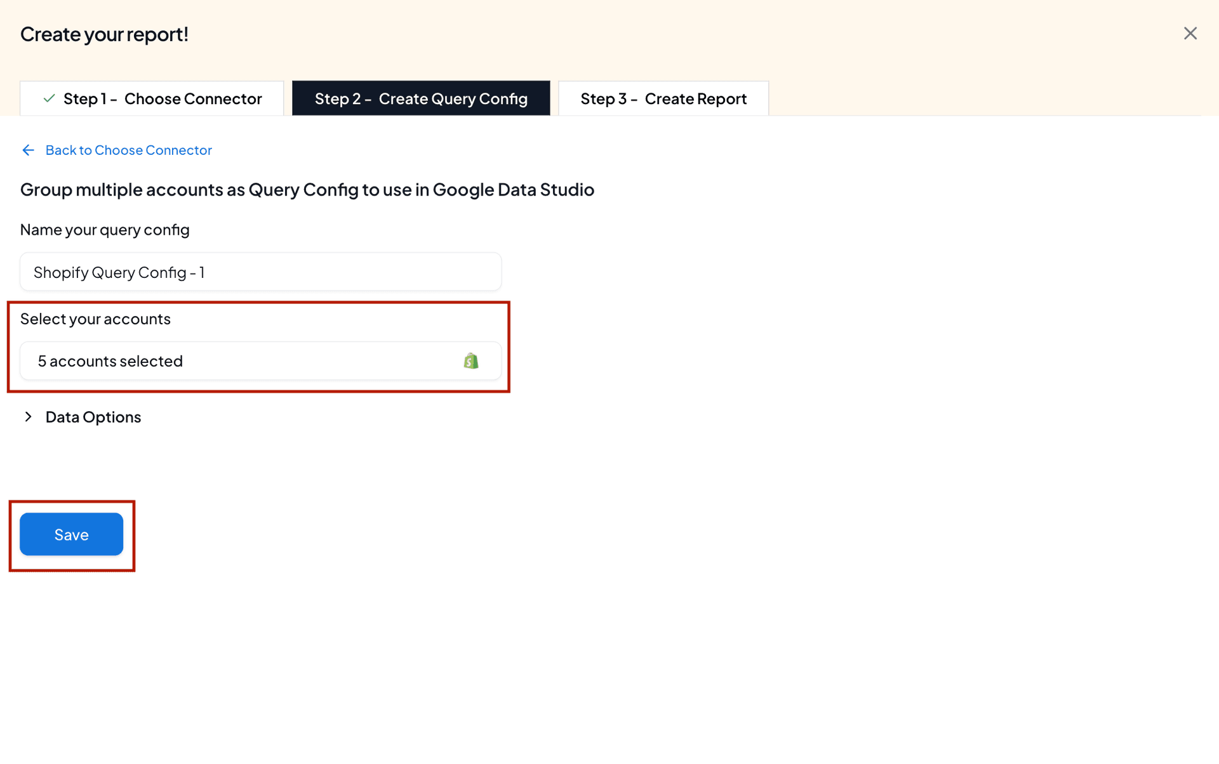
Task: Click the Shopify bag icon
Action: point(471,361)
